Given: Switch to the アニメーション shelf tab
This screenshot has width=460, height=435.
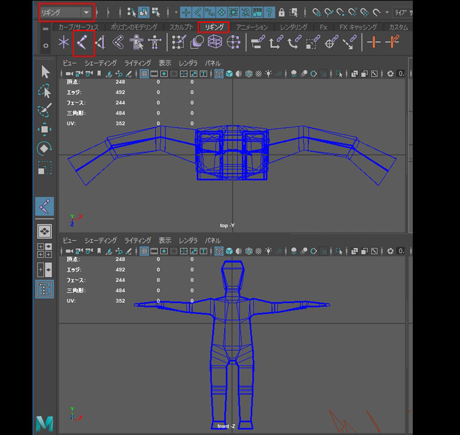Looking at the screenshot, I should click(x=252, y=28).
